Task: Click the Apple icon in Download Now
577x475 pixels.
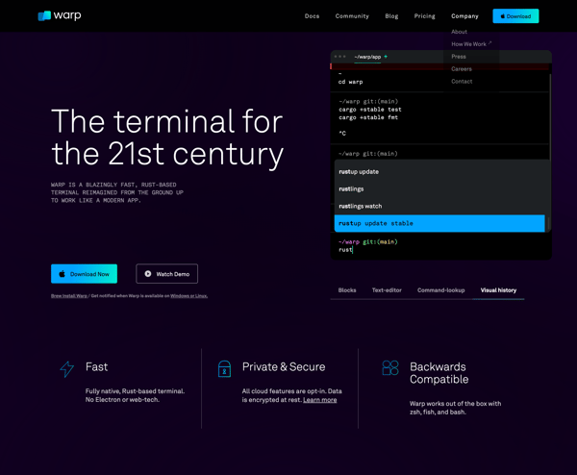Action: pos(63,274)
